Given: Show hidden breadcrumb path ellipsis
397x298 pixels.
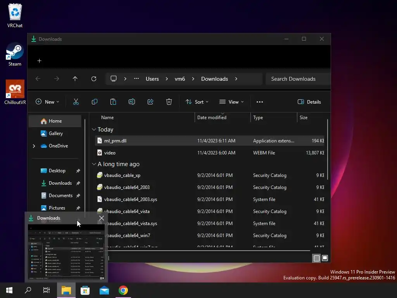Looking at the screenshot, I should 136,78.
